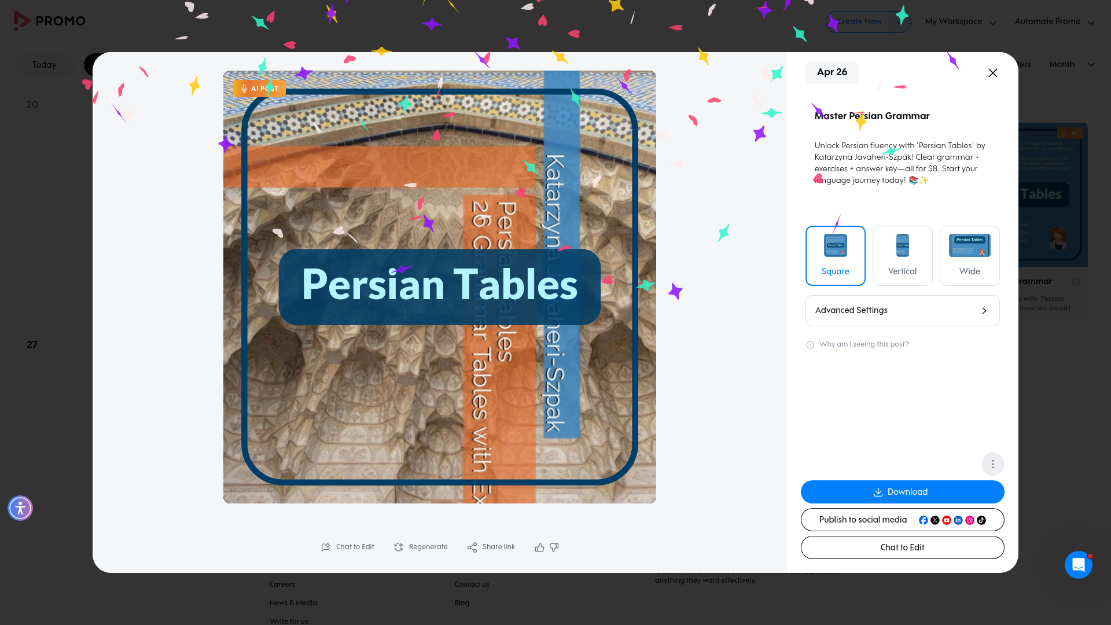
Task: Click Publish to social media button
Action: coord(902,520)
